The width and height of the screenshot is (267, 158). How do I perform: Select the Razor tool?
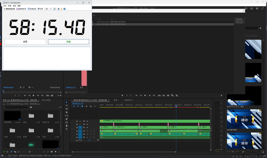click(67, 112)
